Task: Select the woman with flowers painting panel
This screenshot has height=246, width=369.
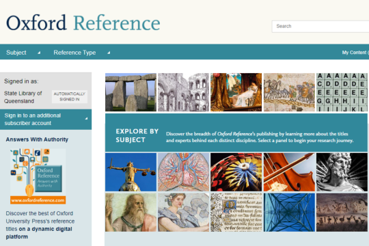Action: 183,213
